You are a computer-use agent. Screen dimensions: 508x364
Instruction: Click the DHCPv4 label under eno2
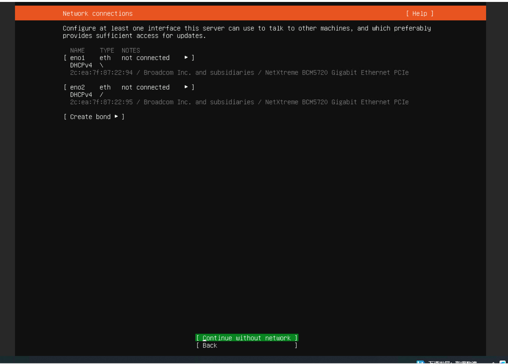click(81, 95)
